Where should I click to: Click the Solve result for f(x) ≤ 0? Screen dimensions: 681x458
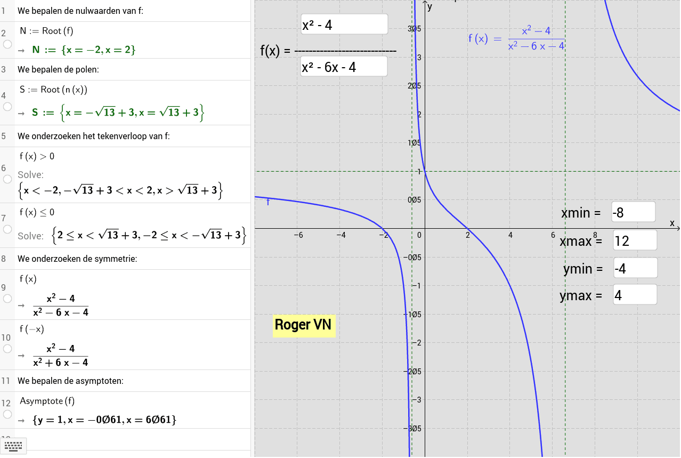coord(149,235)
